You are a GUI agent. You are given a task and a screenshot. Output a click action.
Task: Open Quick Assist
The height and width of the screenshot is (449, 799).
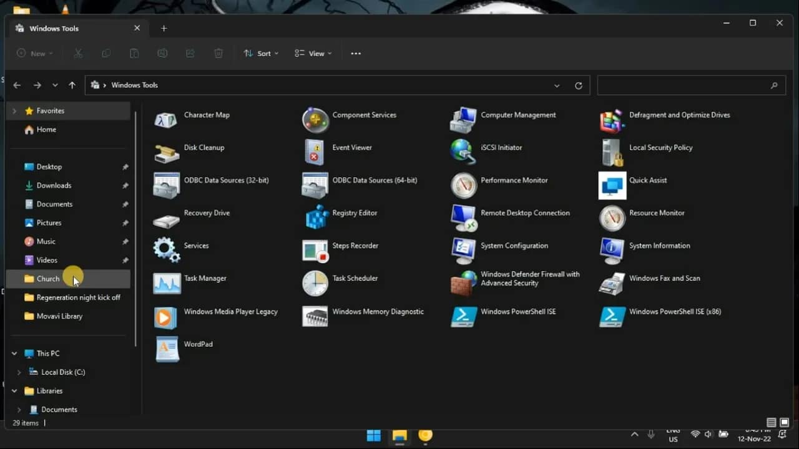[649, 180]
